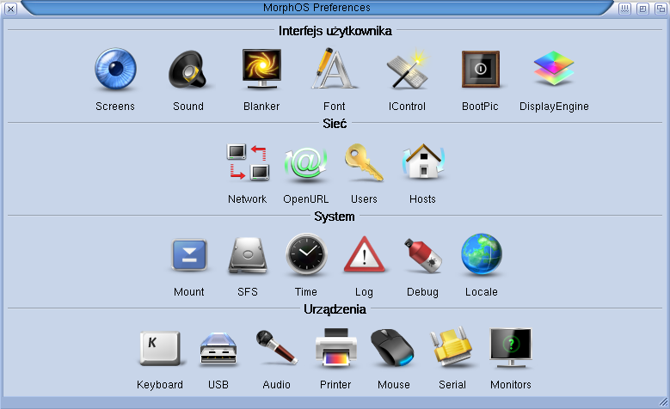Open Printer preferences icon
Image resolution: width=670 pixels, height=409 pixels.
tap(335, 347)
